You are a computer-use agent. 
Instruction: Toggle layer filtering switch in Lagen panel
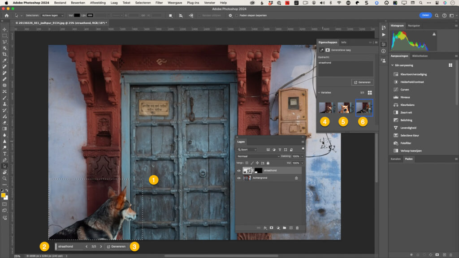pos(303,149)
